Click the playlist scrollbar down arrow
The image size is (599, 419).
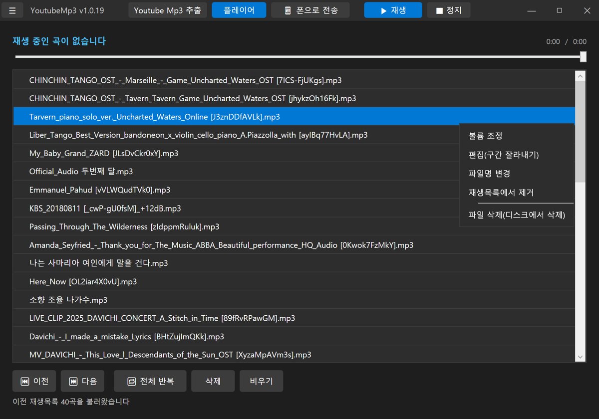click(x=581, y=357)
